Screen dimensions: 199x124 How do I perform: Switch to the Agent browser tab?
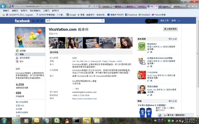(x=164, y=7)
